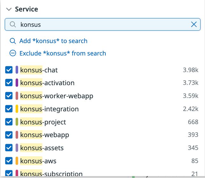Select the konsus-project service name
205x178 pixels.
(43, 122)
